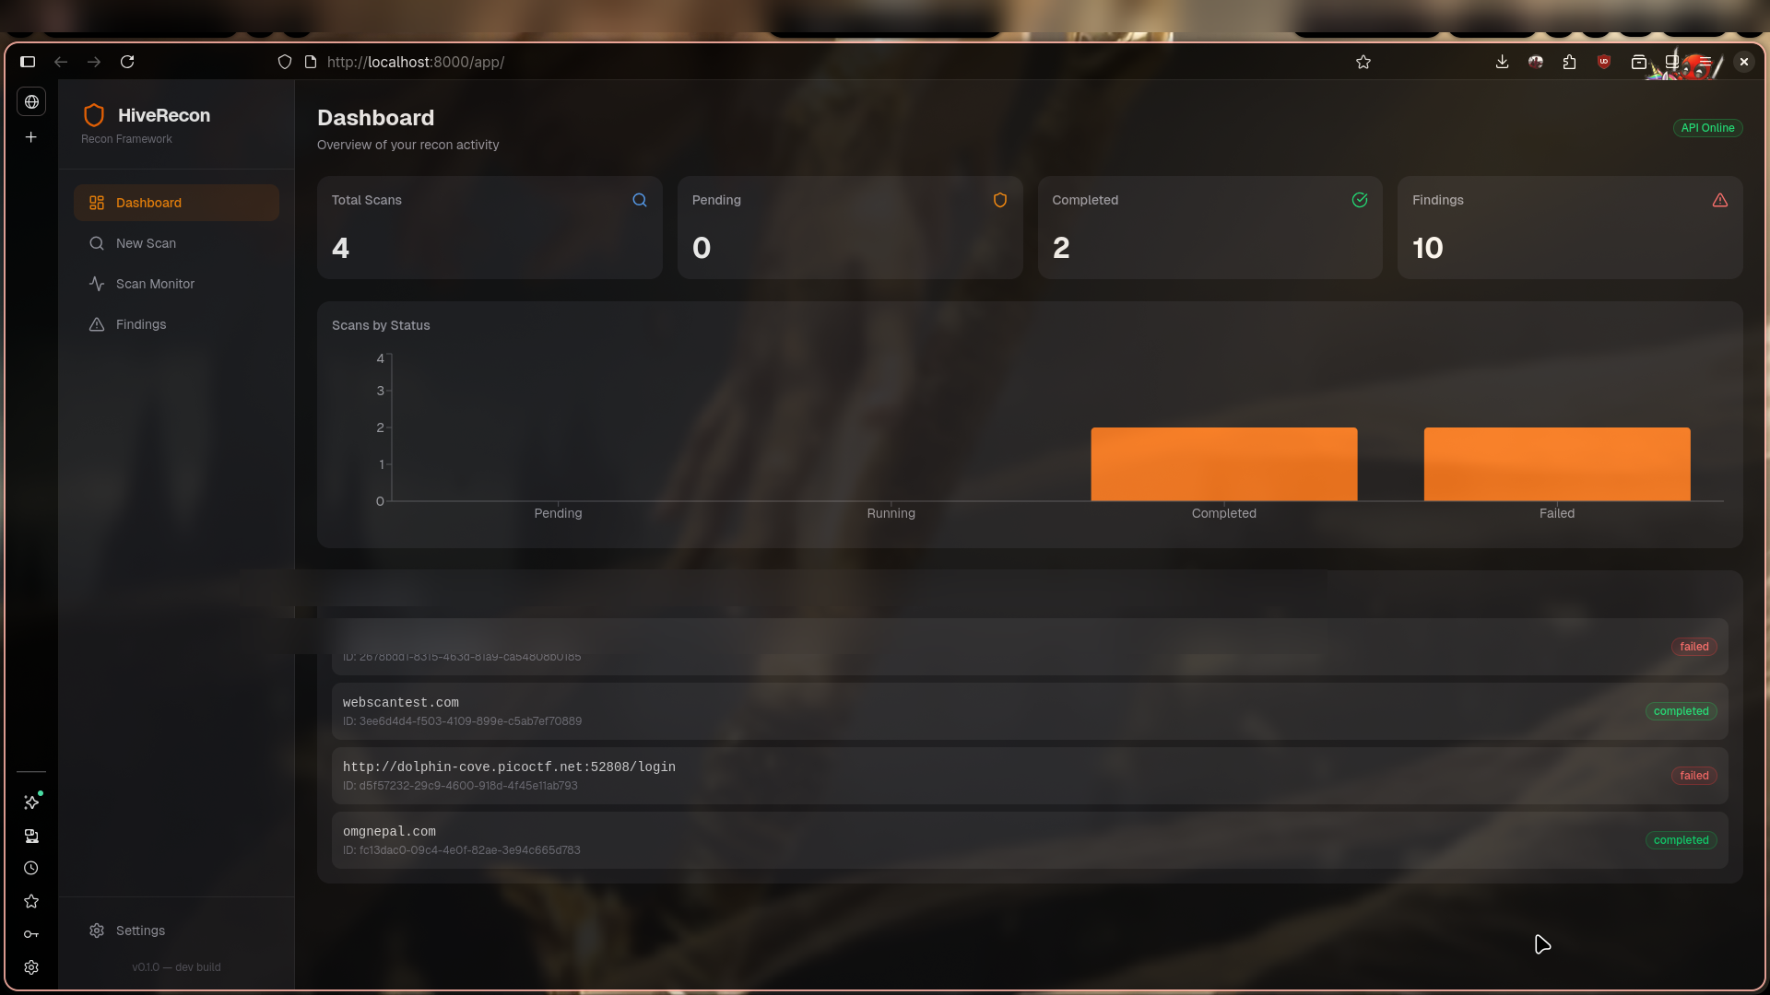Click the green check icon on Completed card

coord(1360,200)
